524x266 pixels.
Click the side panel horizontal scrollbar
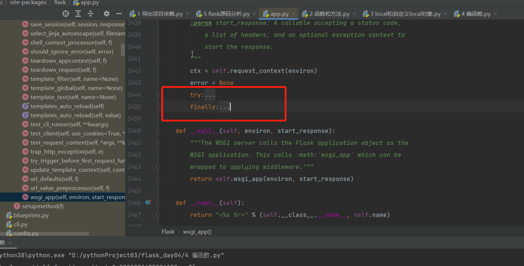point(44,234)
